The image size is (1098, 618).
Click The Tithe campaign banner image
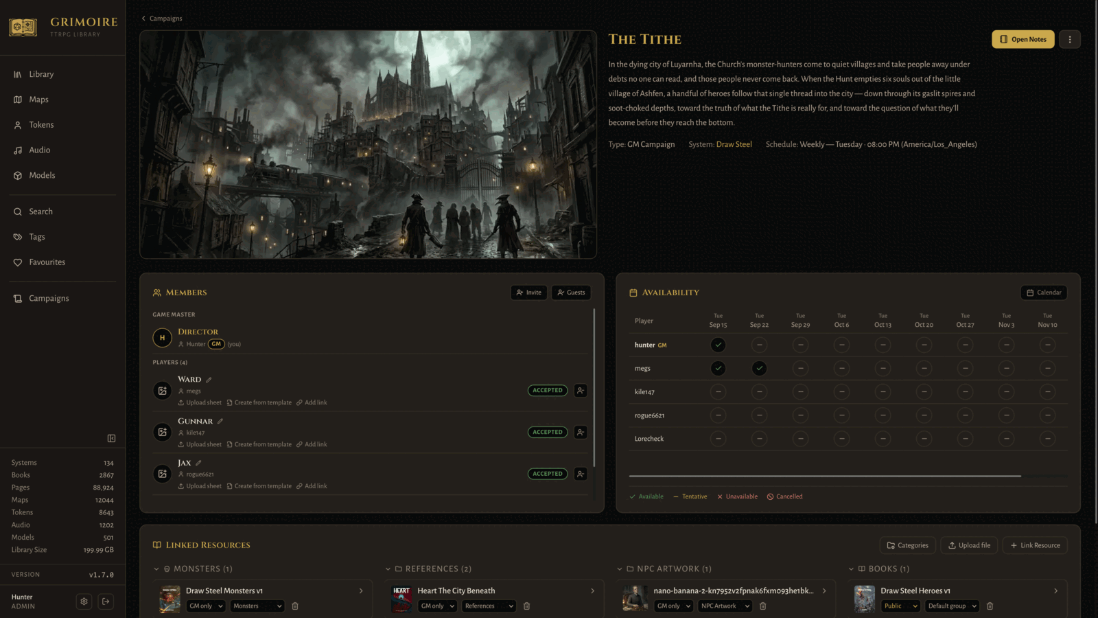pos(368,144)
